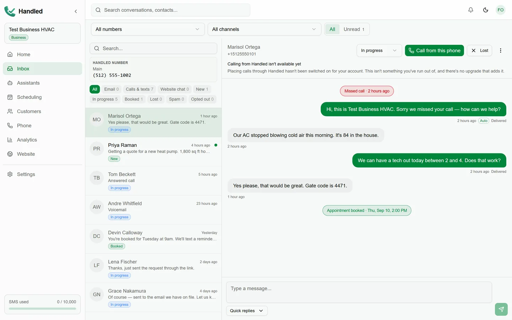The image size is (512, 320).
Task: Open Devin Calloway's booked conversation
Action: (x=153, y=239)
